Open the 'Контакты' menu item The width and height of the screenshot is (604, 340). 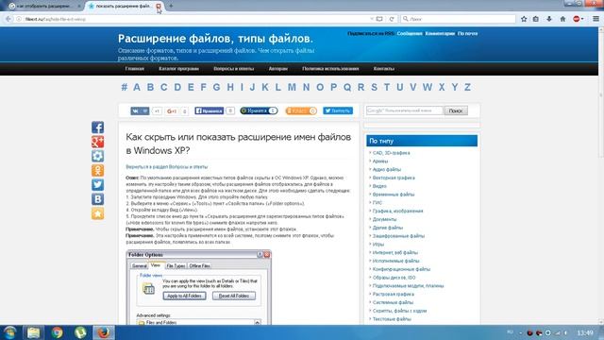(x=384, y=69)
